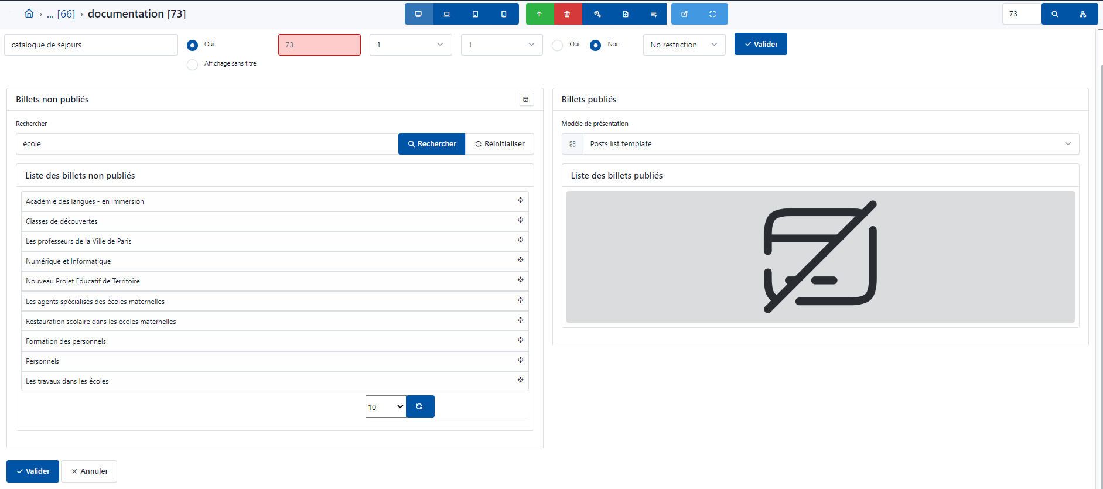
Task: Switch to mobile phone preview mode
Action: (504, 14)
